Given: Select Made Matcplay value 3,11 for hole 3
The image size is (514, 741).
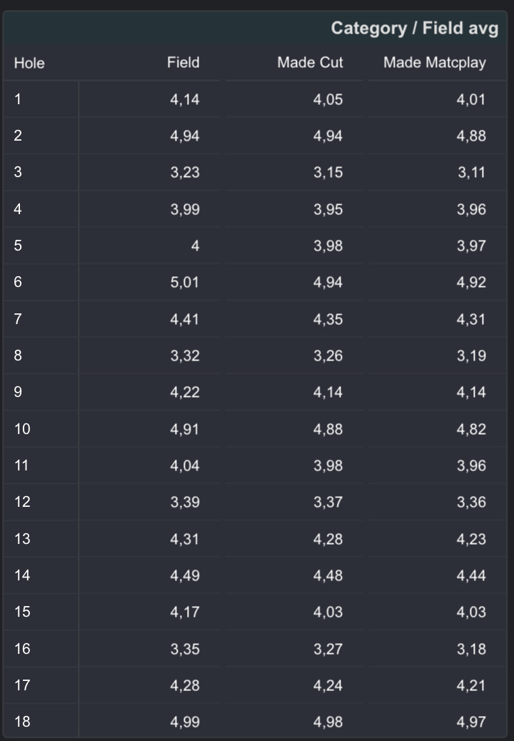Looking at the screenshot, I should pos(471,173).
